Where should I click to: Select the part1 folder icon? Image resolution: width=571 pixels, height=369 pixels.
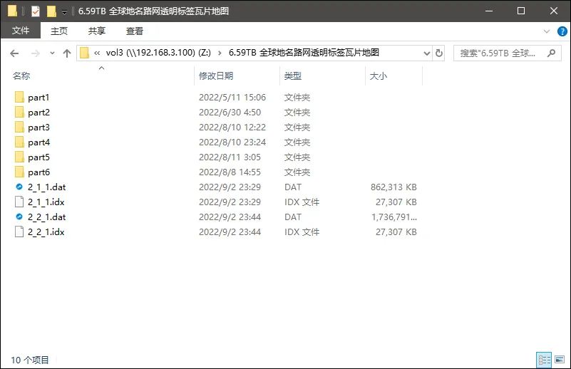20,97
